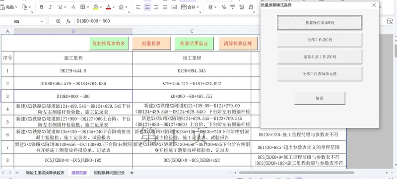This screenshot has width=397, height=179.
Task: Apply percent style format
Action: (224, 7)
